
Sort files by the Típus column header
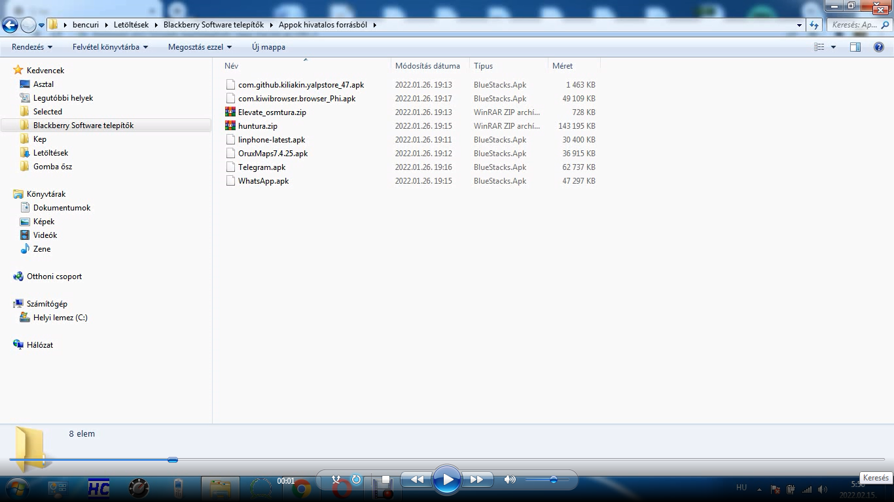click(509, 66)
